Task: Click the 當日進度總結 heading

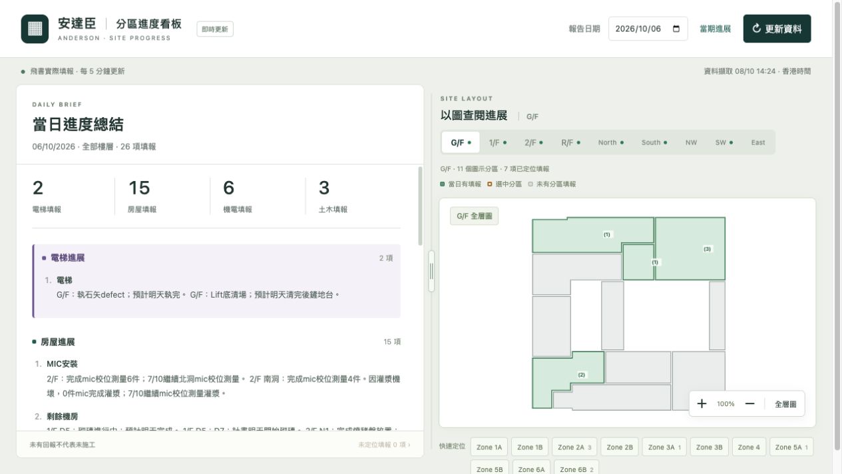Action: (78, 124)
